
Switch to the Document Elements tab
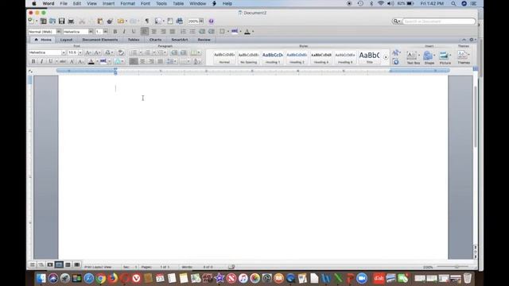tap(100, 40)
